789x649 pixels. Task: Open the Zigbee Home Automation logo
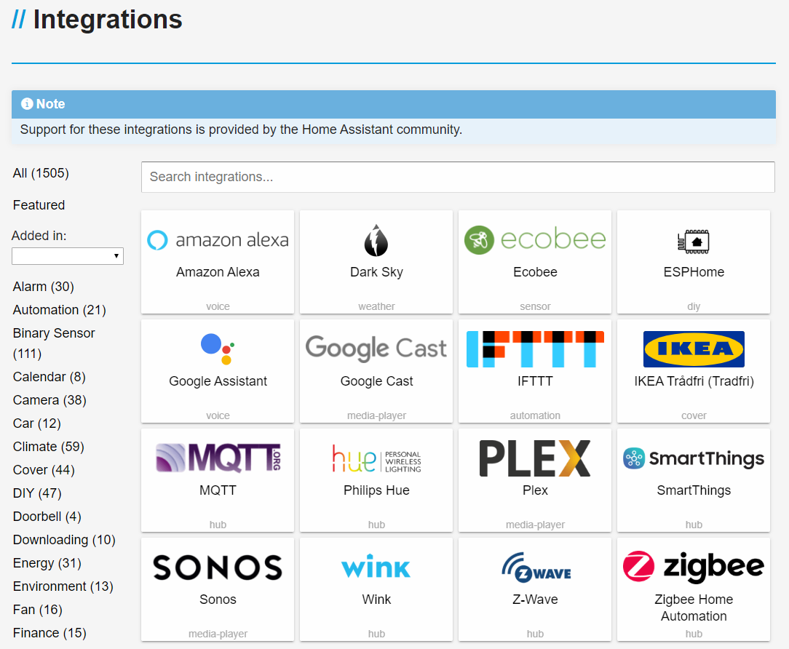(693, 568)
